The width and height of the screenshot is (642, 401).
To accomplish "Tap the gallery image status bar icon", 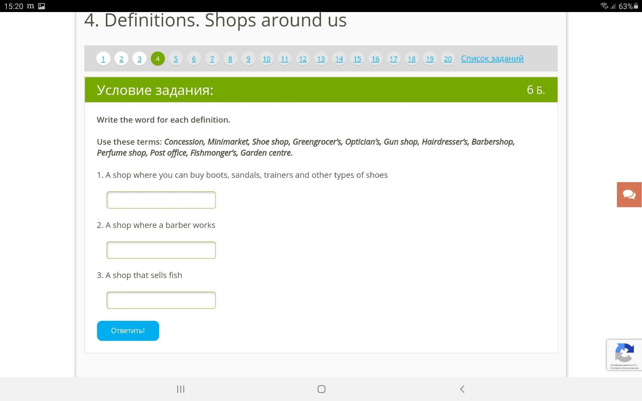I will (x=41, y=6).
